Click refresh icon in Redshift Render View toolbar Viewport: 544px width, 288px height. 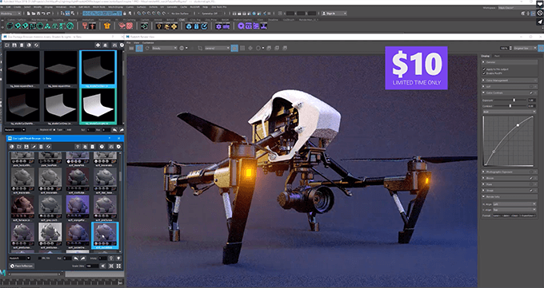pyautogui.click(x=147, y=48)
